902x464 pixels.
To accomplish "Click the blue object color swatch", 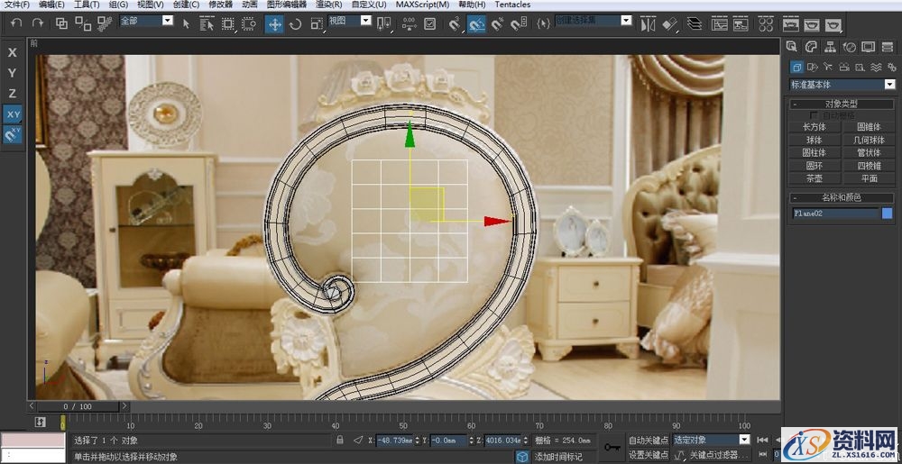I will click(x=888, y=214).
